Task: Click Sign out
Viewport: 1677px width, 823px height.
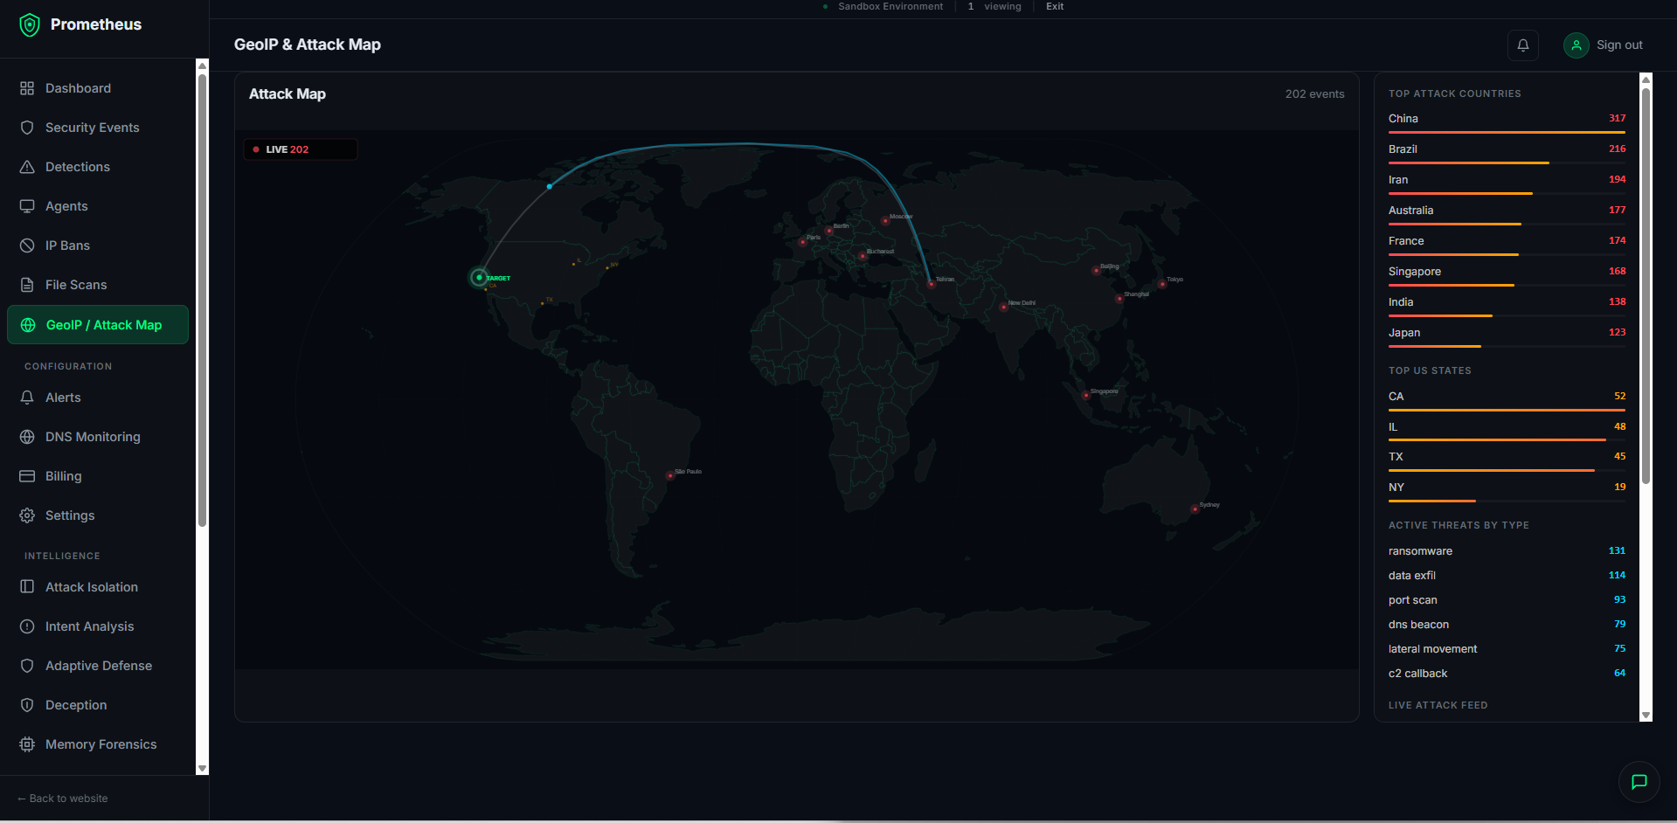Action: [x=1619, y=45]
